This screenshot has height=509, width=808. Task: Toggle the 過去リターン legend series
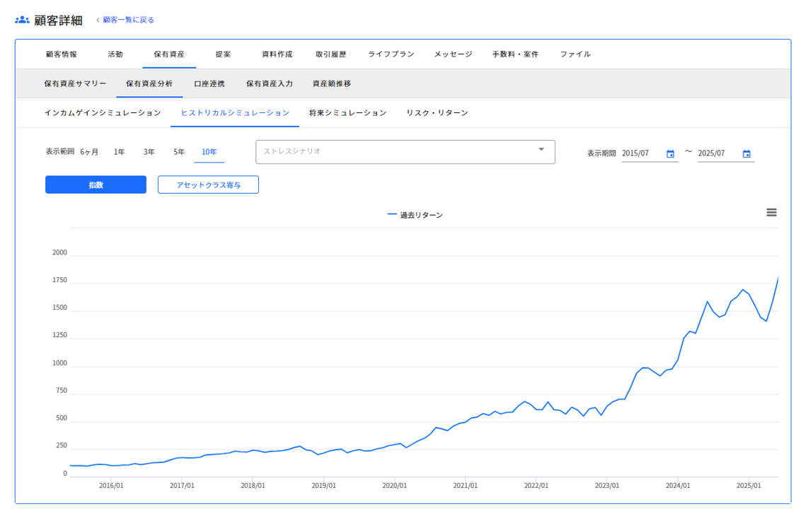415,215
